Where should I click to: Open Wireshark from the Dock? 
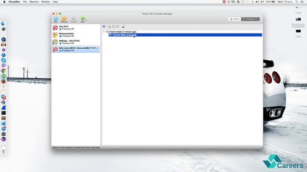(3, 107)
